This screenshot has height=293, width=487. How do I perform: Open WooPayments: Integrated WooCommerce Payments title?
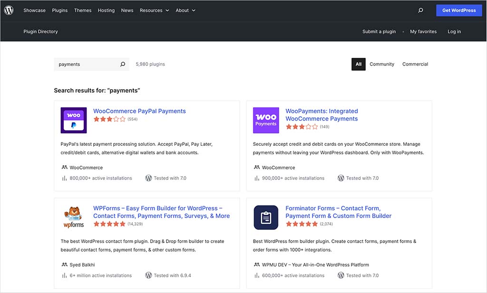click(321, 115)
